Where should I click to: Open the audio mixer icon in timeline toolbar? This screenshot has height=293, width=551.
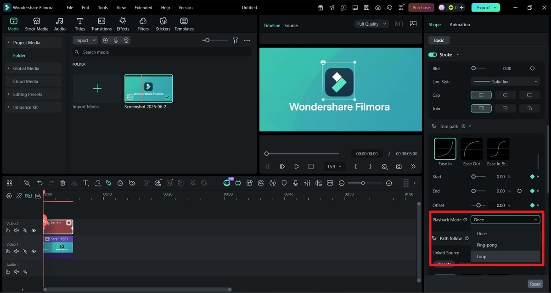306,183
